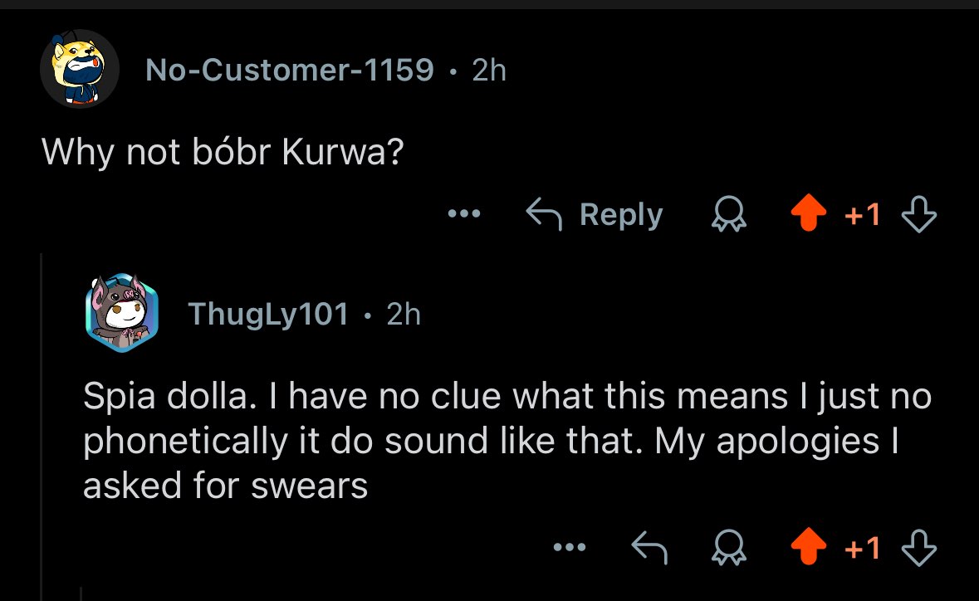Downvote the bóbr Kurwa comment
Screen dimensions: 979x601
[x=918, y=216]
